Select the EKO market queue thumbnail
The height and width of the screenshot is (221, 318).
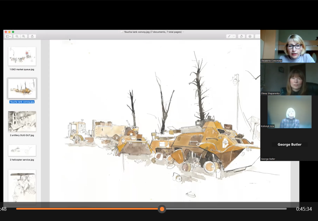[22, 56]
